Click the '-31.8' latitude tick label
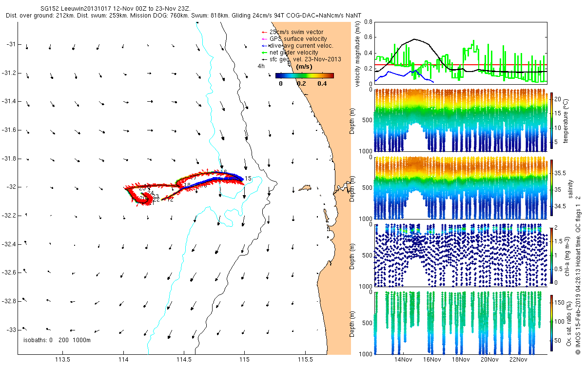The image size is (585, 365). point(9,159)
